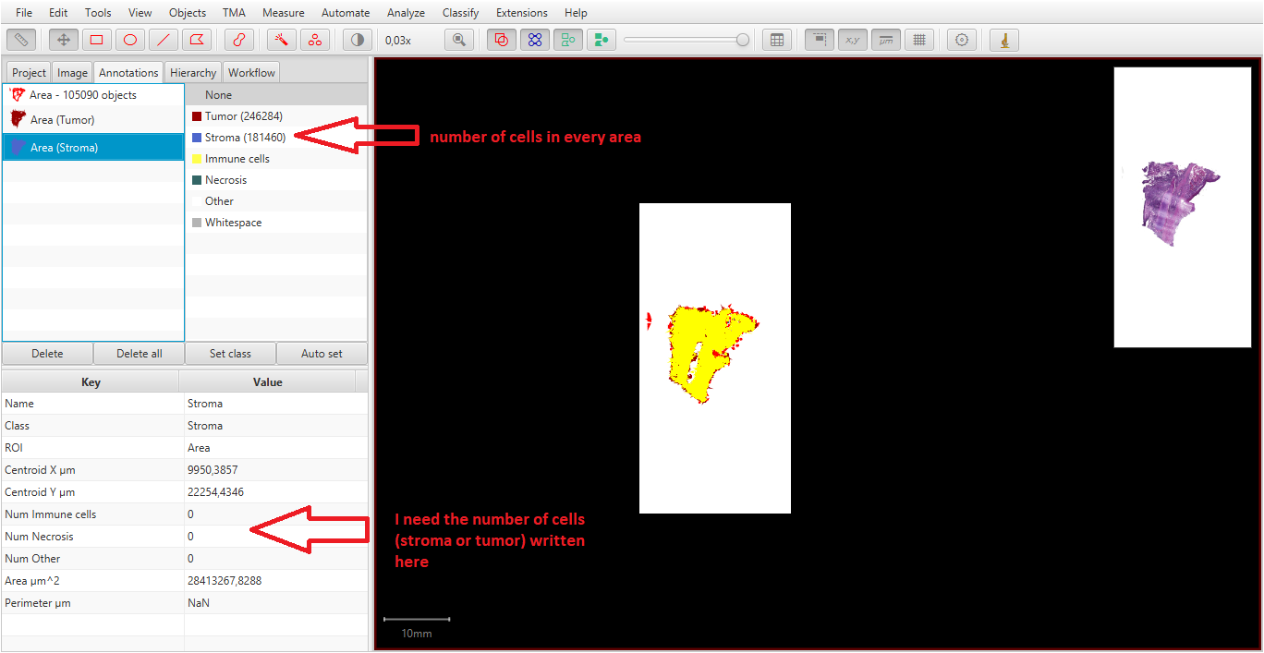The height and width of the screenshot is (653, 1264).
Task: Select the Brush tool
Action: (x=239, y=40)
